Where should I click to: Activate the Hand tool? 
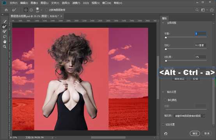[x=5, y=42]
